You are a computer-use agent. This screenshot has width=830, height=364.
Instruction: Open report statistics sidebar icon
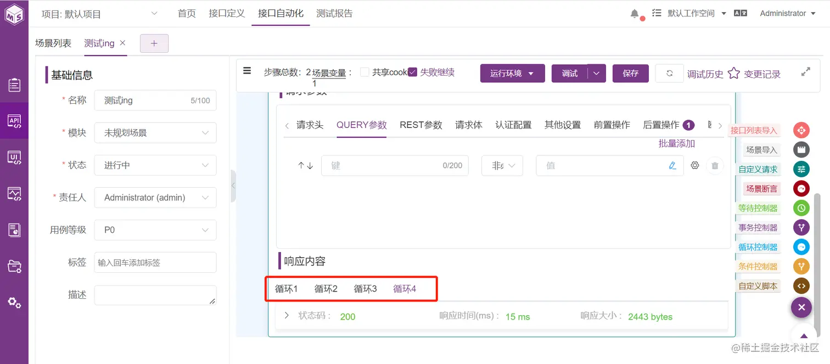14,230
